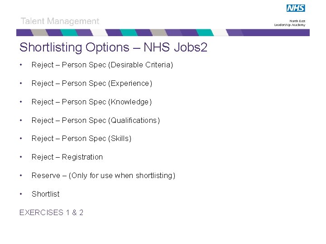
Task: Click Reserve – (Only for use when shortlisting)
Action: click(103, 175)
